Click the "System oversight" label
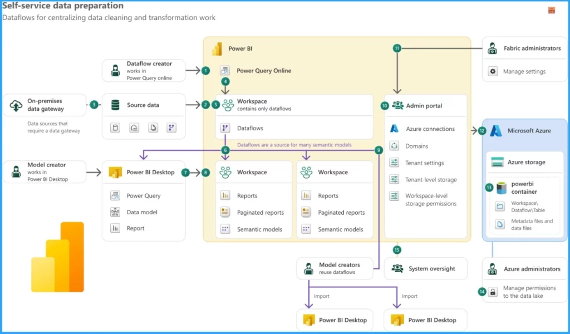This screenshot has height=334, width=570. (x=432, y=268)
